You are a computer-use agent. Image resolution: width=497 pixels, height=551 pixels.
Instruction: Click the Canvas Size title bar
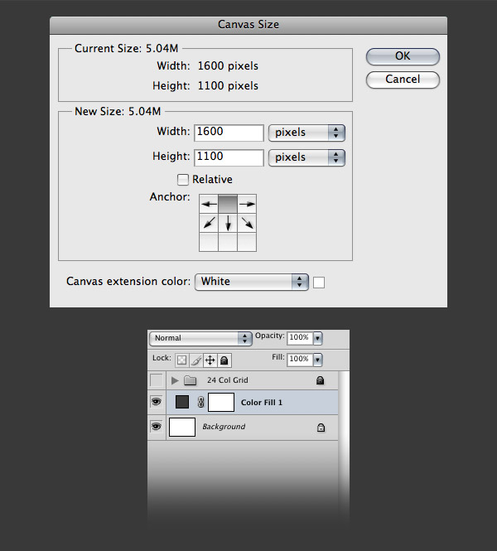(248, 25)
